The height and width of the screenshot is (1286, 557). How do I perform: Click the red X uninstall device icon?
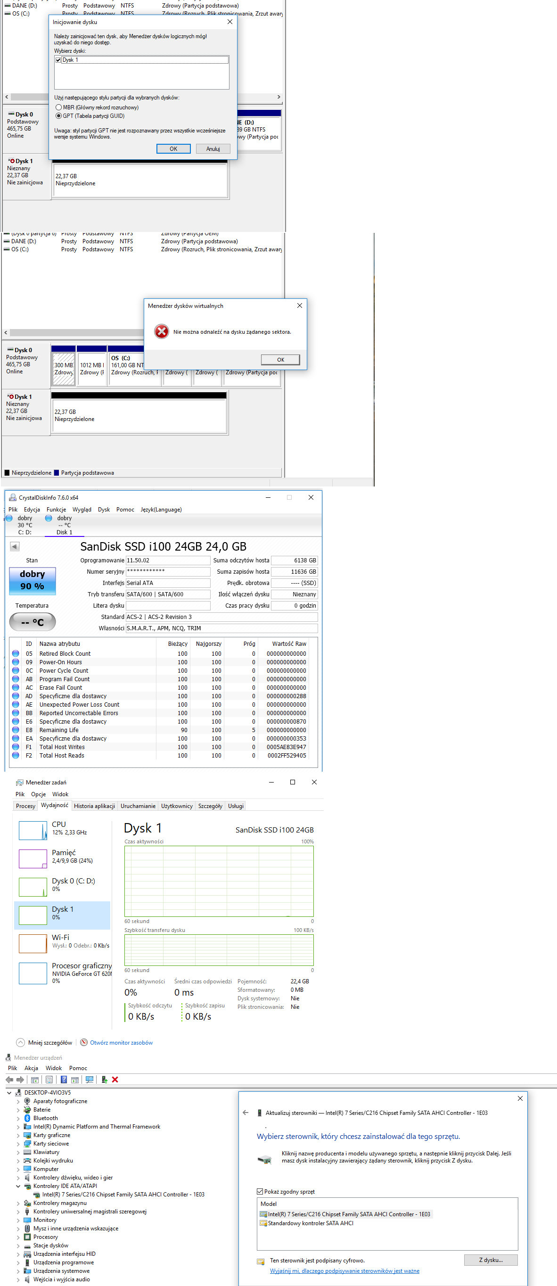coord(115,1080)
